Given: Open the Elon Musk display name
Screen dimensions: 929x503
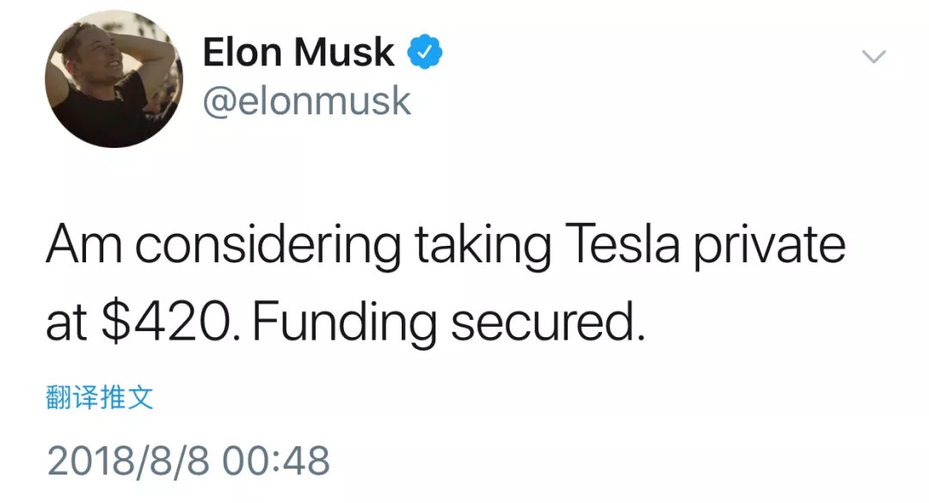Looking at the screenshot, I should 298,52.
